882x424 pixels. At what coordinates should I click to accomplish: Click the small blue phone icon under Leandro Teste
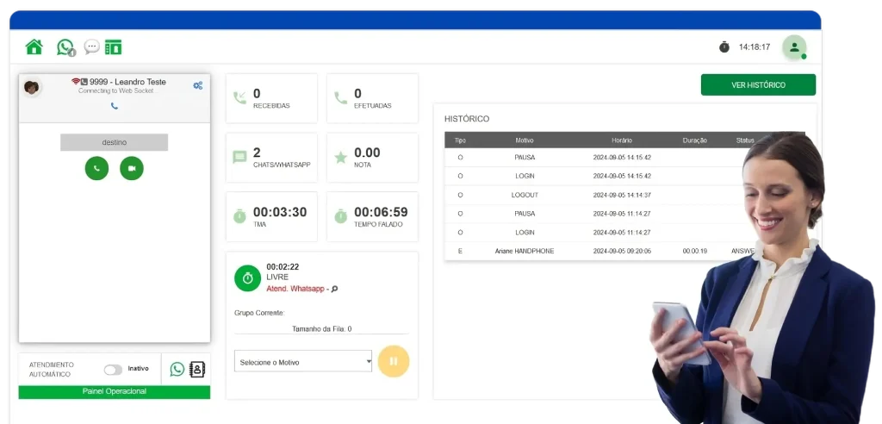coord(115,105)
